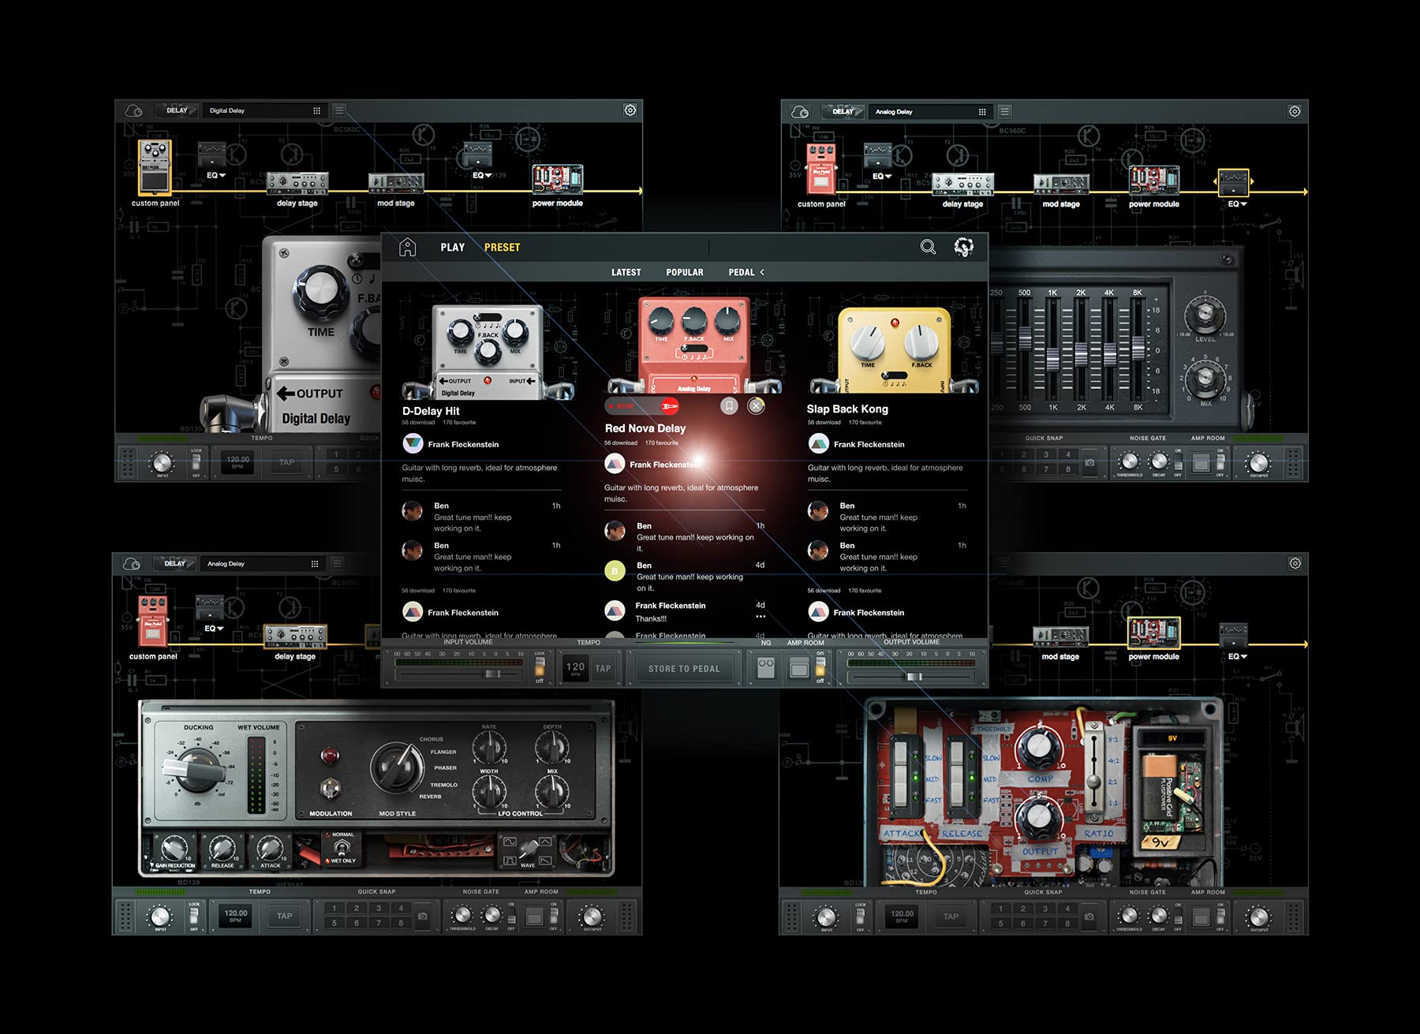This screenshot has height=1034, width=1420.
Task: Switch to the PRESET tab
Action: tap(503, 247)
